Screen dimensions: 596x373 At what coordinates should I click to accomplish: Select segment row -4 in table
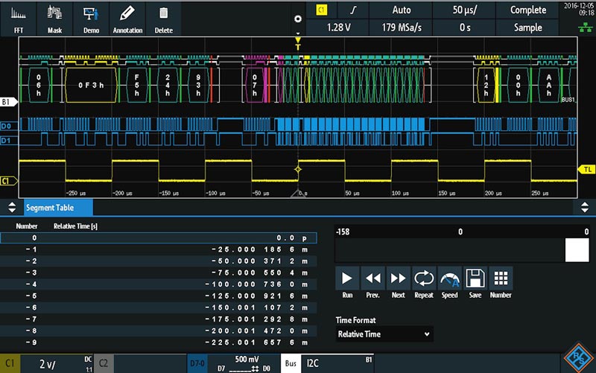(158, 284)
